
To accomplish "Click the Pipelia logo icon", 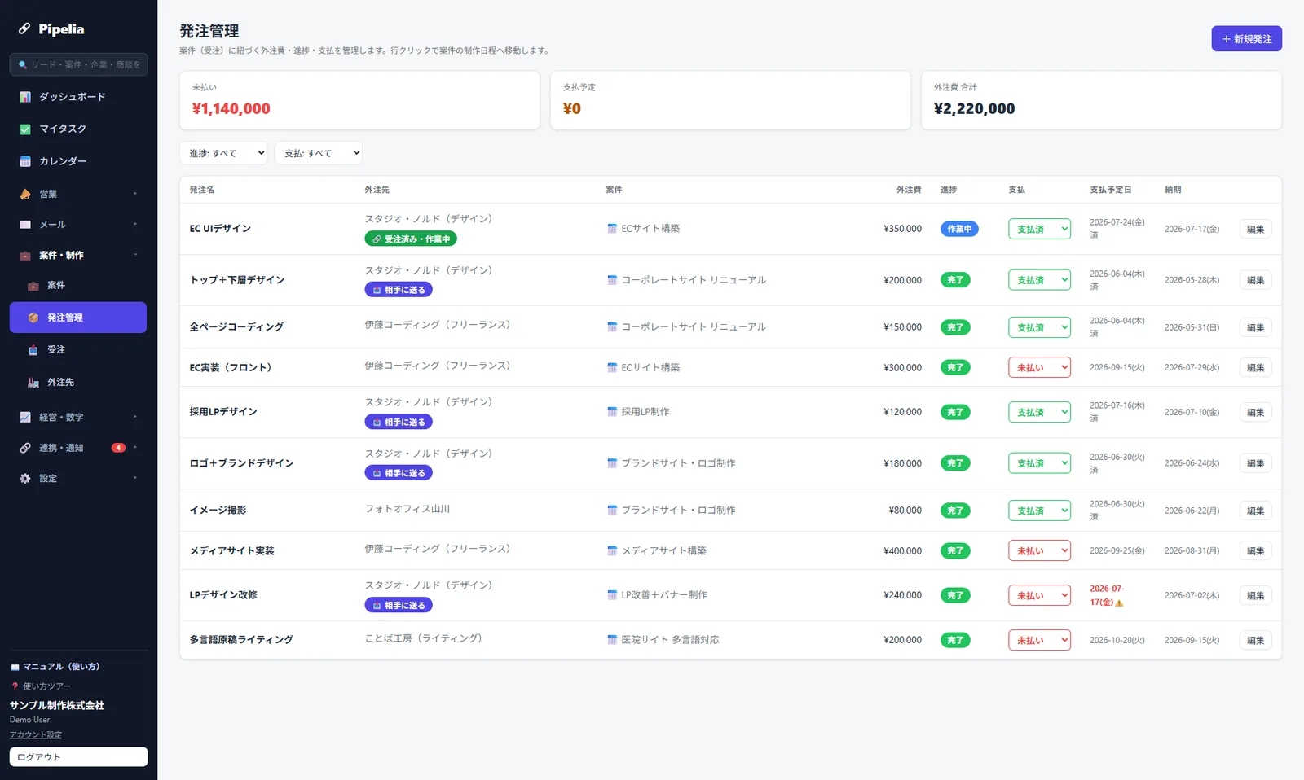I will pyautogui.click(x=24, y=28).
